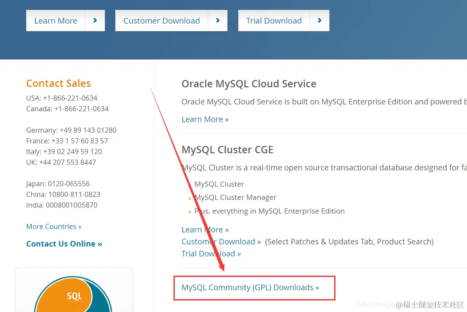Click the arrow beside banner Learn More
Viewport: 467px width, 312px height.
95,21
